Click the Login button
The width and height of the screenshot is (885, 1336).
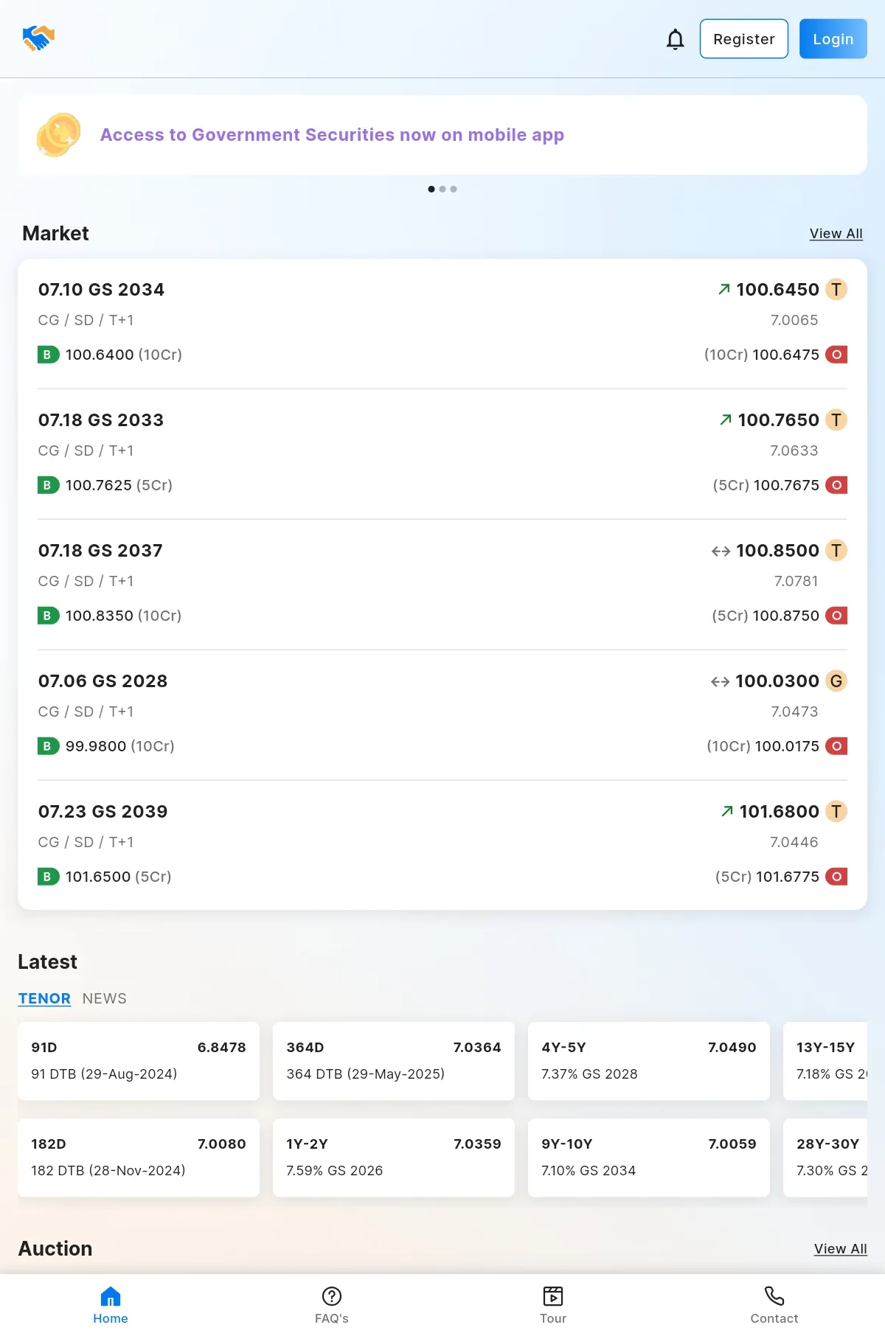(833, 39)
